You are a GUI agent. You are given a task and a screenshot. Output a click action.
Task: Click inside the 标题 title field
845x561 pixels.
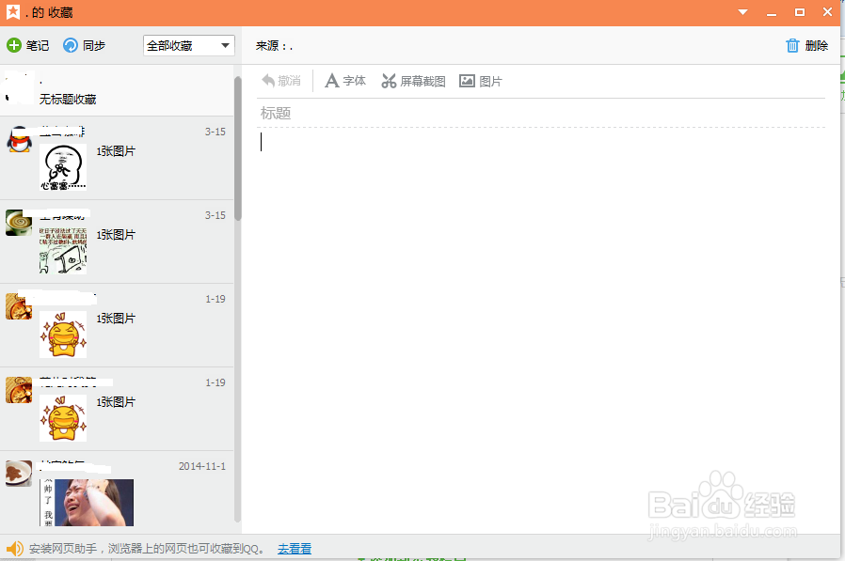coord(376,113)
